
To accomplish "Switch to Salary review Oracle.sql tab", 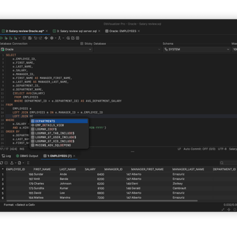I will coord(25,31).
